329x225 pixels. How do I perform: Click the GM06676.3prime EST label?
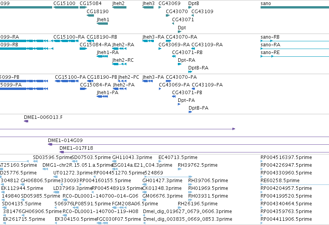pos(163,196)
